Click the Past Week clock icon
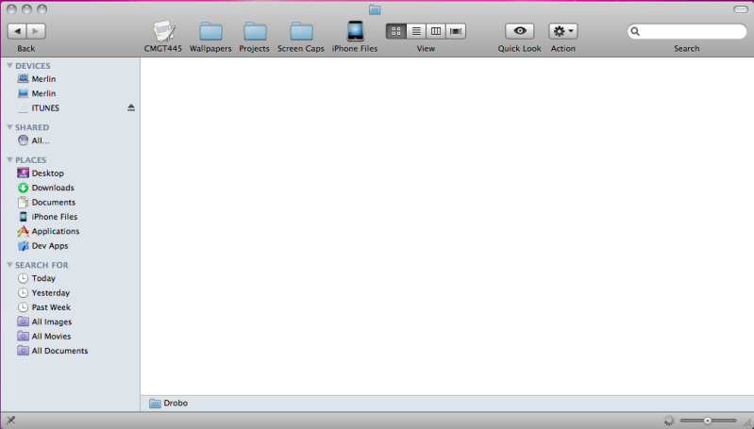The image size is (754, 429). pos(23,307)
